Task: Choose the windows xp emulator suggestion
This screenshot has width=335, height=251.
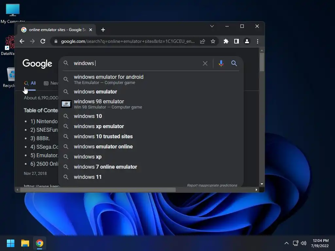Action: click(x=151, y=126)
